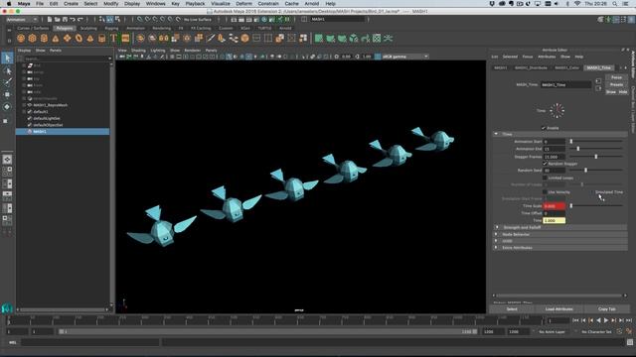This screenshot has height=357, width=636.
Task: Switch to the MASH1_Distribute tab
Action: pos(531,68)
